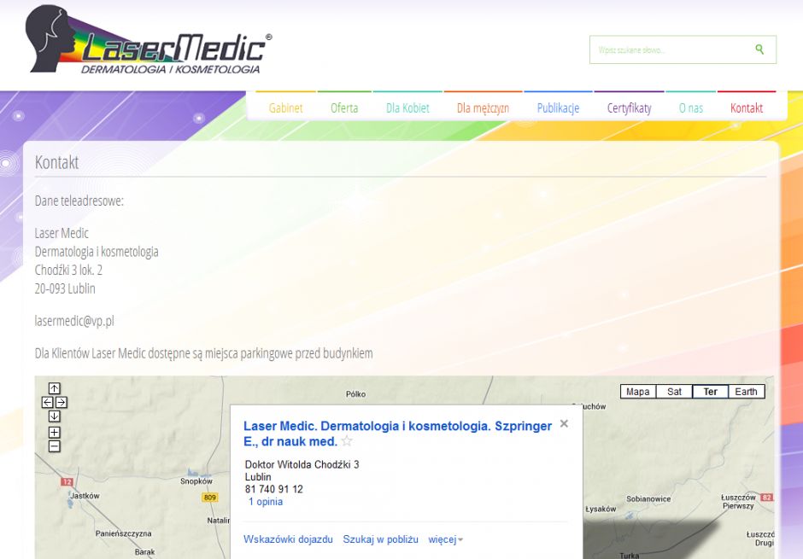This screenshot has height=559, width=803.
Task: Zoom out on the map
Action: (x=55, y=446)
